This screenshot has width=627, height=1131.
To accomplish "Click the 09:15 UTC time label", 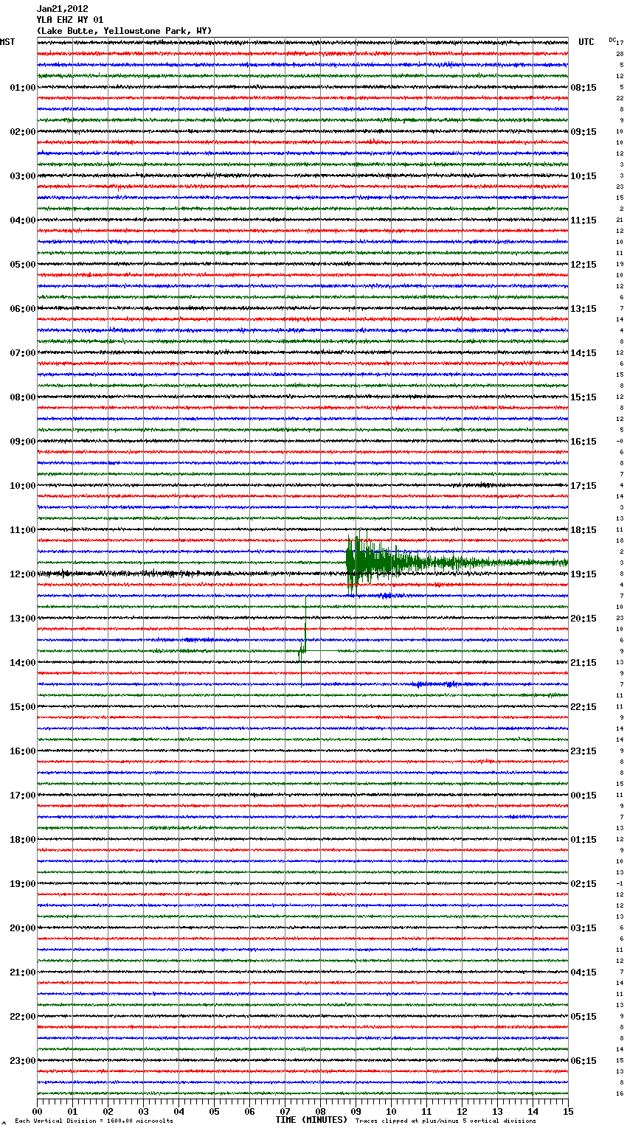I will coord(583,132).
